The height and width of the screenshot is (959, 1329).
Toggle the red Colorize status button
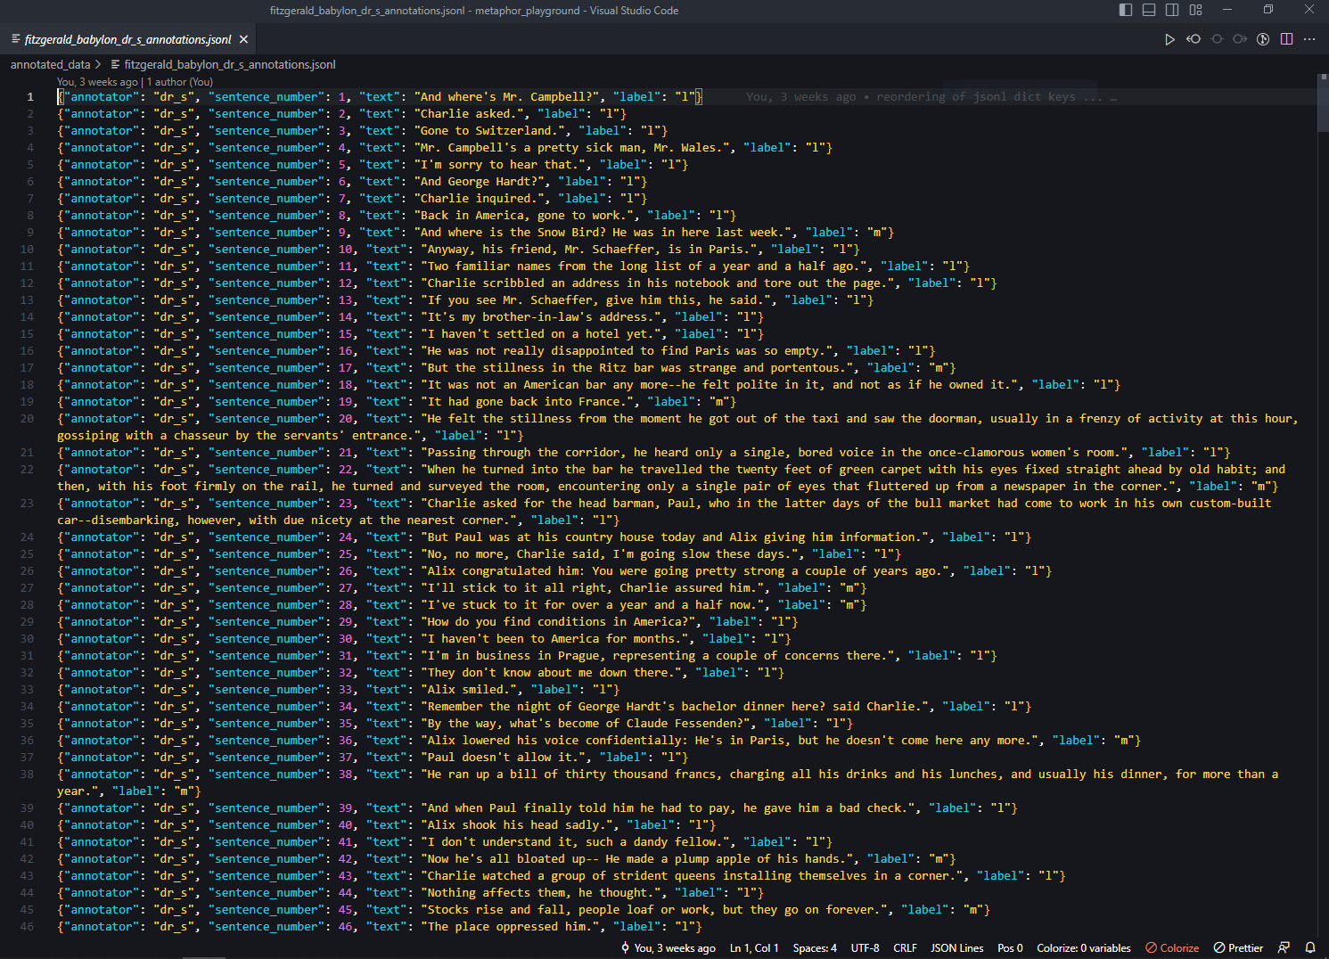[1172, 948]
